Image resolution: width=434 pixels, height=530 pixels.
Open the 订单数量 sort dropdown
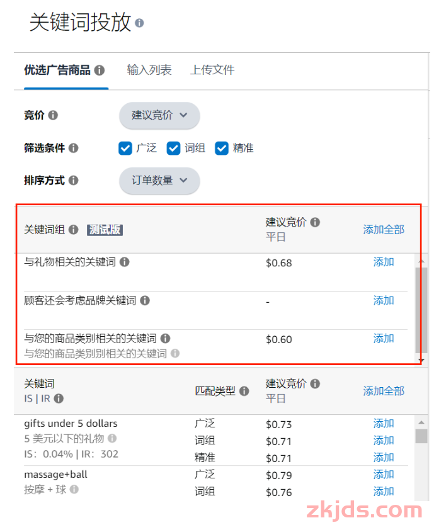coord(159,181)
